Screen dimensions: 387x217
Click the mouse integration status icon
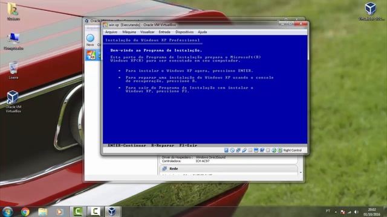coord(274,150)
